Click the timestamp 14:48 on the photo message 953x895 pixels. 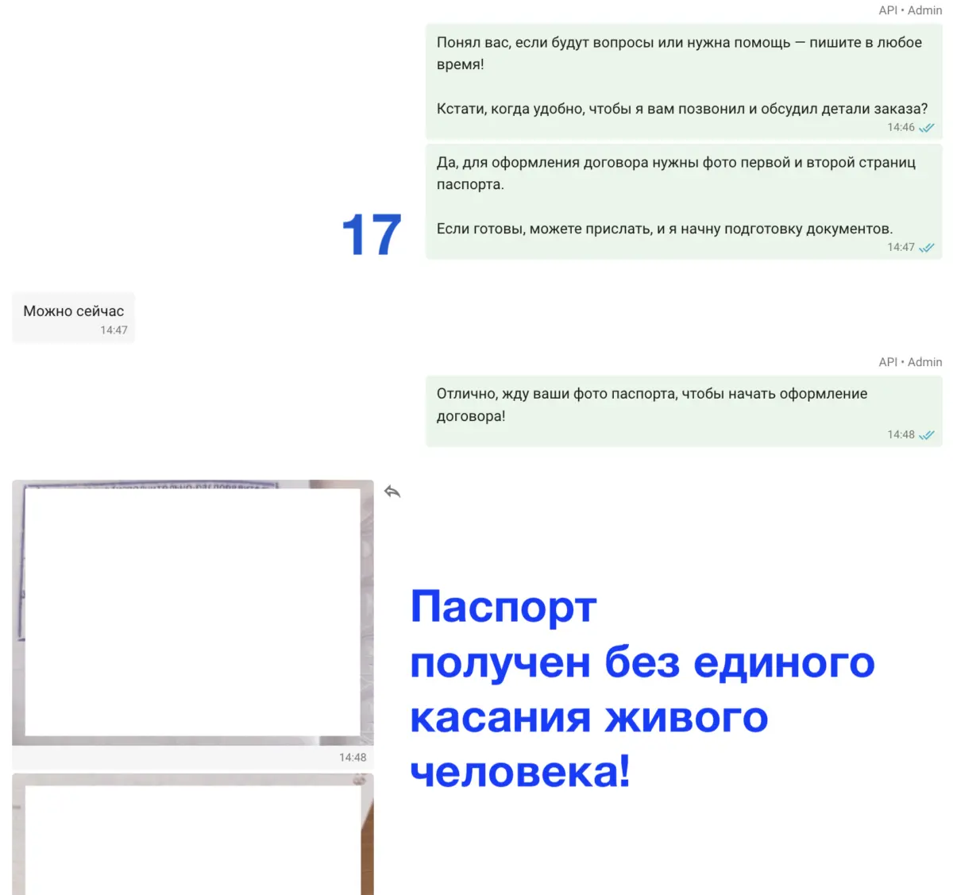pos(353,758)
